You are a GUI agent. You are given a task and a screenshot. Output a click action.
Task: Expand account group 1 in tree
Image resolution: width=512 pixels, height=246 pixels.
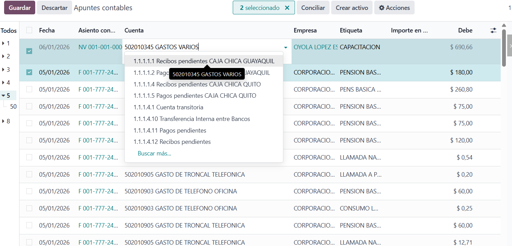pyautogui.click(x=3, y=43)
